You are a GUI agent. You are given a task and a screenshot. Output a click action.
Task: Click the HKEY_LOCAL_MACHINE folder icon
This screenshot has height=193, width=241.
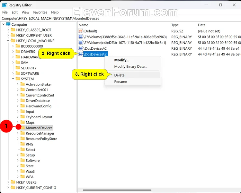click(13, 41)
